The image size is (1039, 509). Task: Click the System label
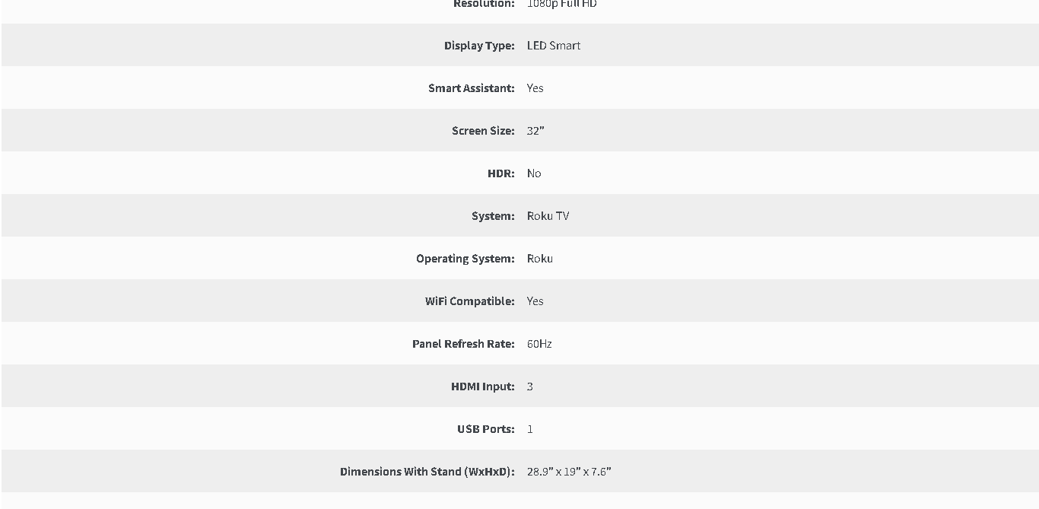493,216
